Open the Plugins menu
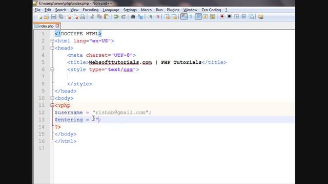Screen dimensions: 328x184 tap(173, 10)
